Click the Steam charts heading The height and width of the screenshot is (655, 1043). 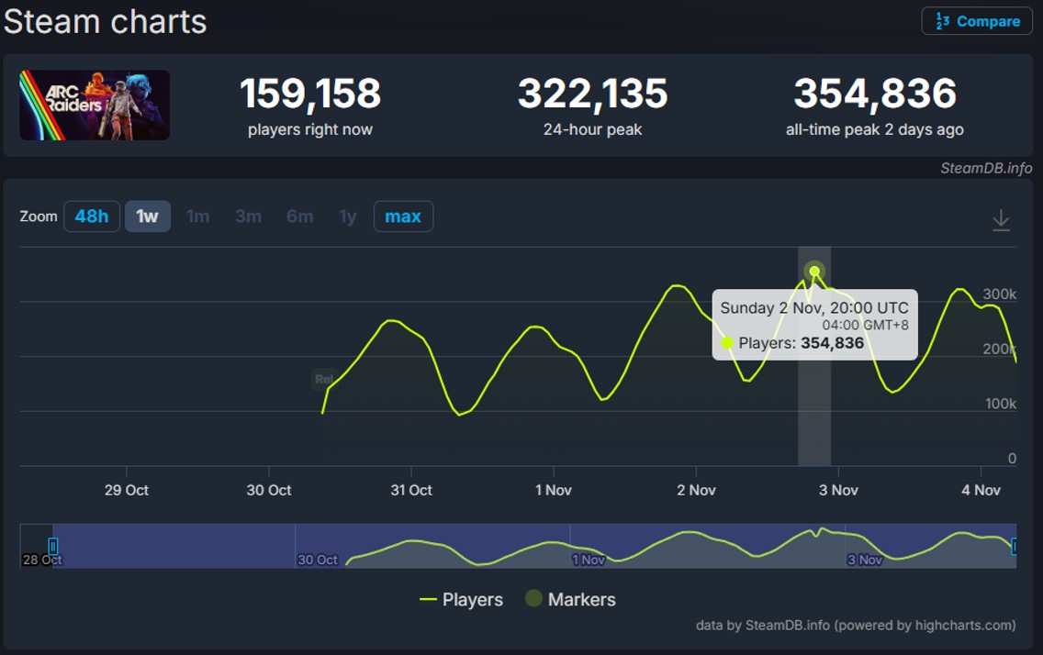105,21
